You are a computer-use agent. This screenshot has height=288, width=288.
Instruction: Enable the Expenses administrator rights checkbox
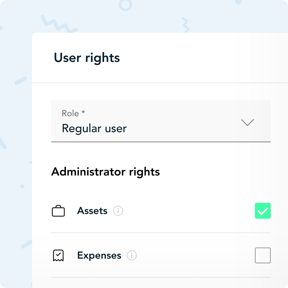coord(263,256)
